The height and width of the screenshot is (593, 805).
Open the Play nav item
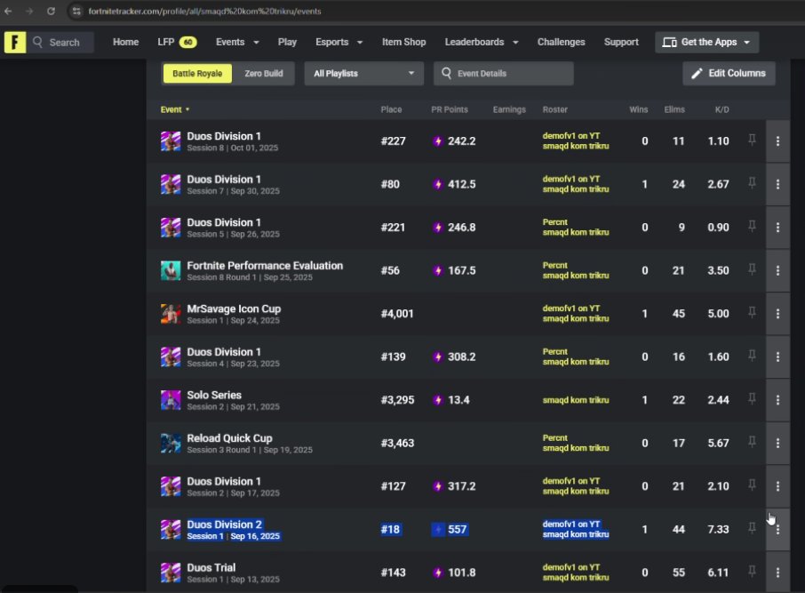point(287,42)
